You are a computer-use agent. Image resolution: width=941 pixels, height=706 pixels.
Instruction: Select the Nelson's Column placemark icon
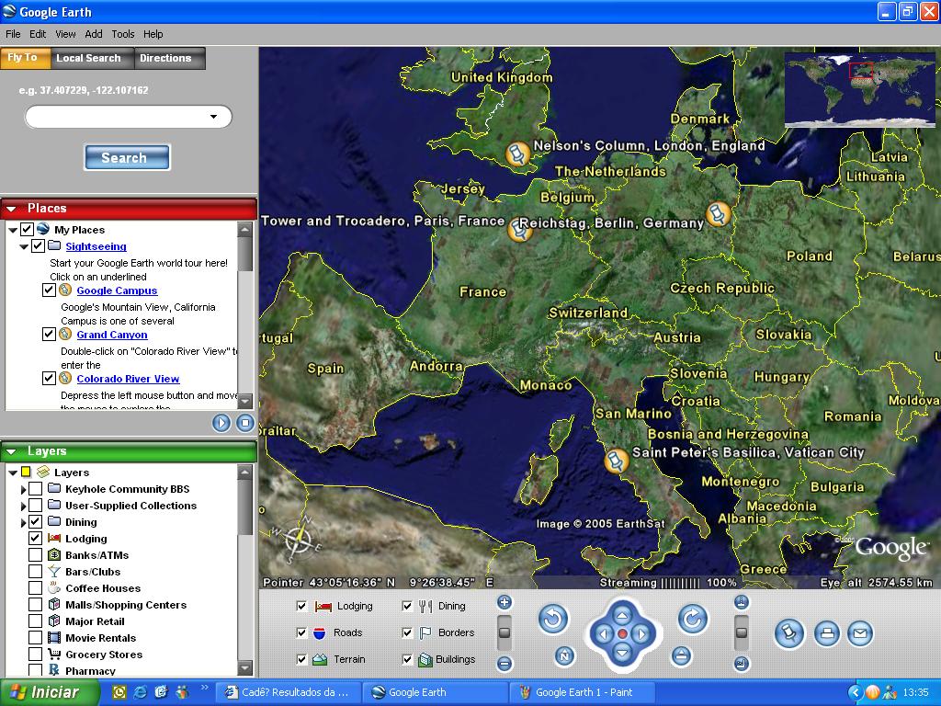click(x=517, y=154)
